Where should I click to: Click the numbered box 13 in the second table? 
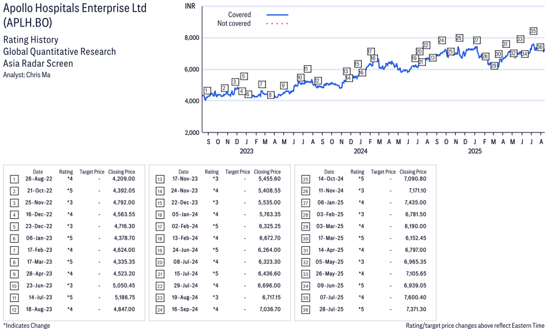(x=160, y=179)
